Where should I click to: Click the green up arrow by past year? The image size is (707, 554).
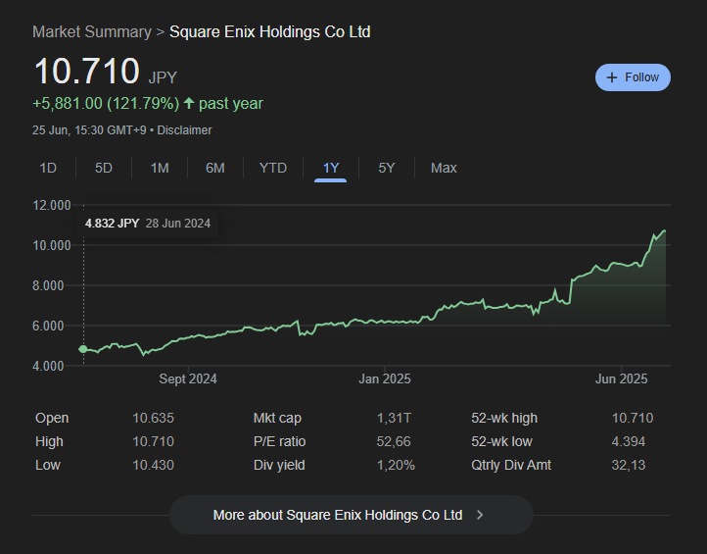point(189,103)
